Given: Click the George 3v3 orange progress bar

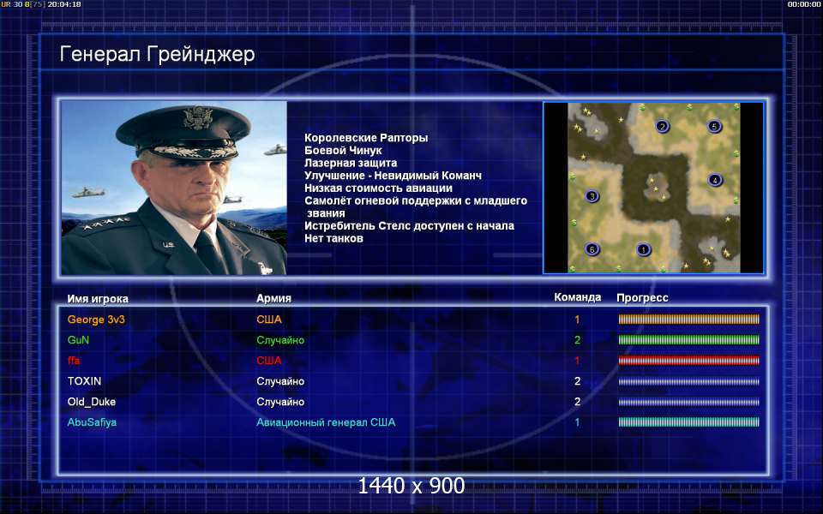Looking at the screenshot, I should click(688, 320).
